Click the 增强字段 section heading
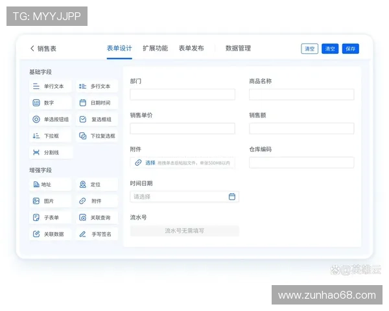This screenshot has width=389, height=311. click(x=40, y=170)
